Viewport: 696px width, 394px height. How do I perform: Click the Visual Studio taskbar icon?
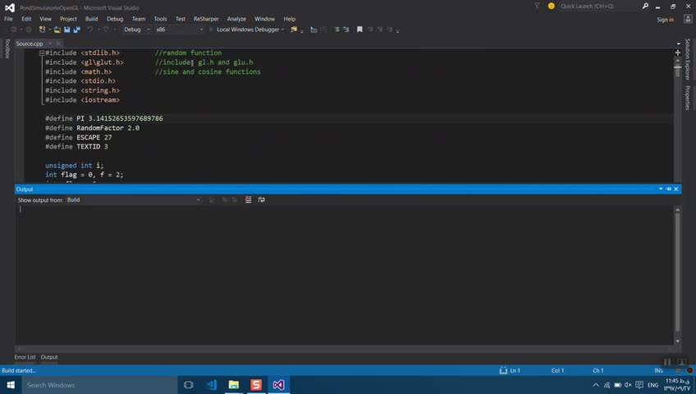point(279,385)
